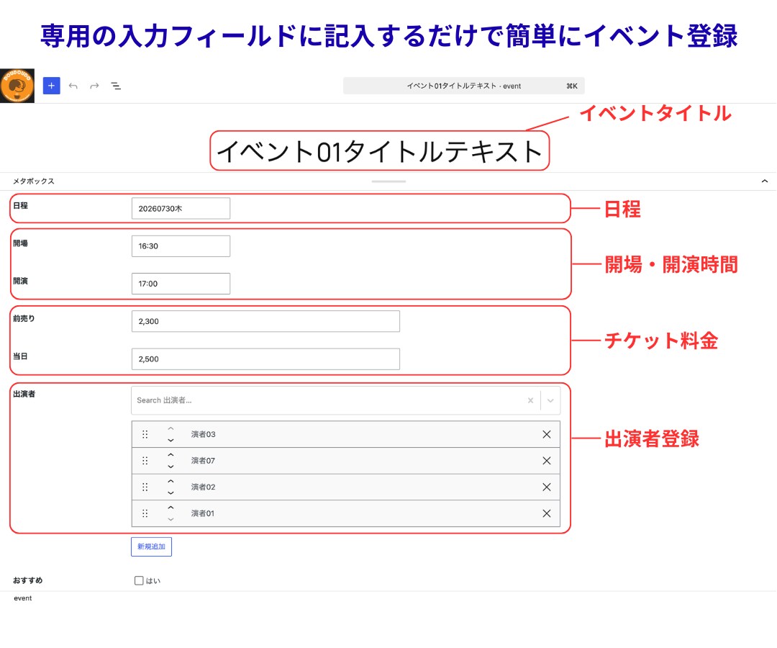Select the 演者01 row label
Screen dimensions: 777x648
point(203,513)
